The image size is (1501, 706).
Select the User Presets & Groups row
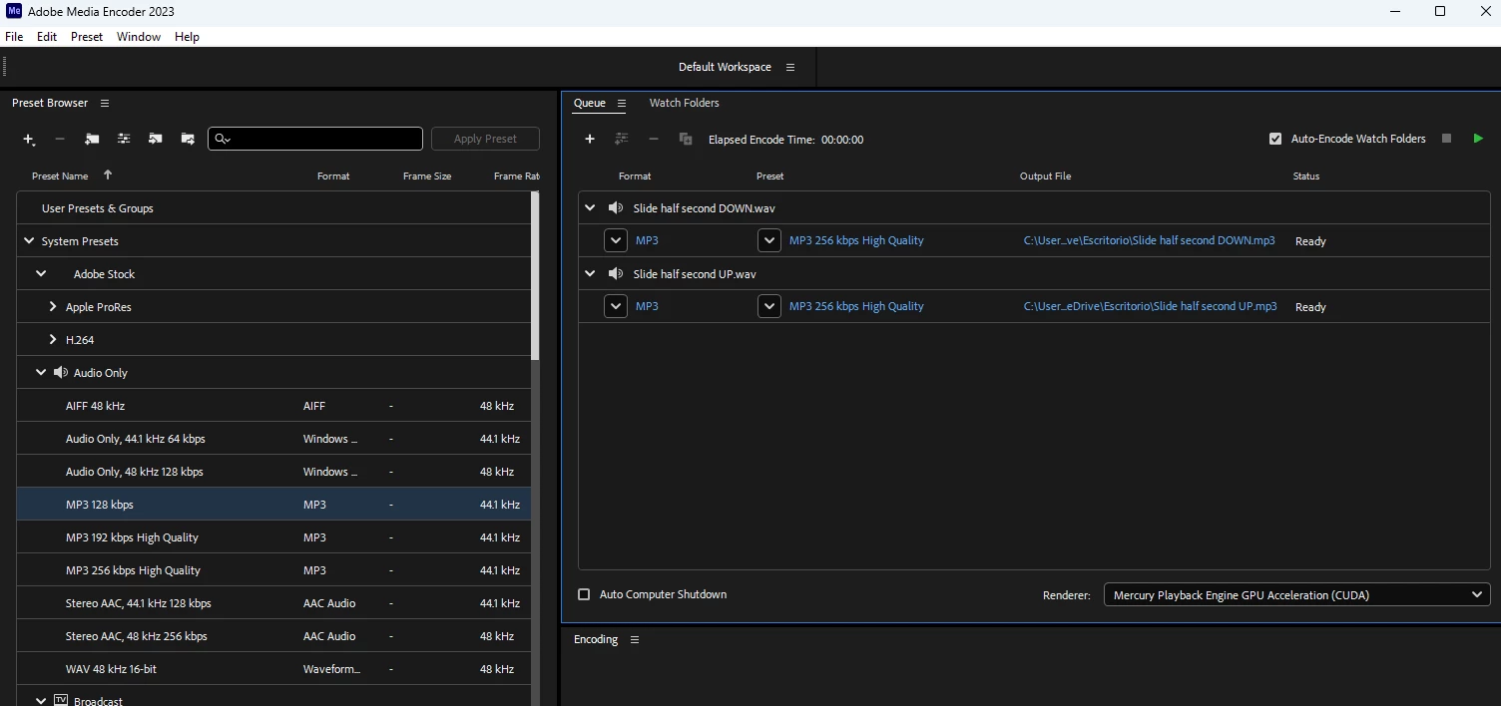(x=273, y=208)
